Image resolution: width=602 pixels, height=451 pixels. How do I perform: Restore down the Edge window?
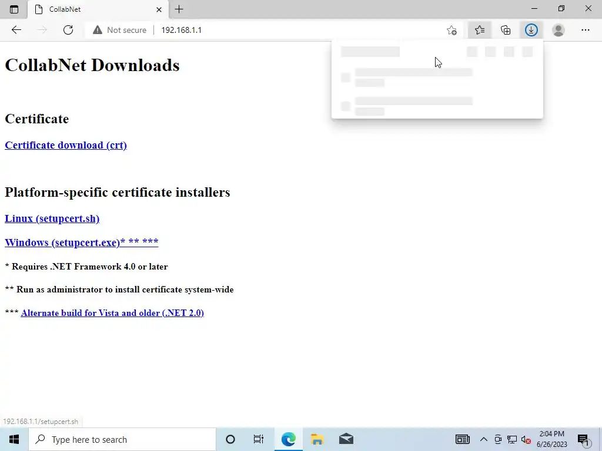click(x=561, y=8)
